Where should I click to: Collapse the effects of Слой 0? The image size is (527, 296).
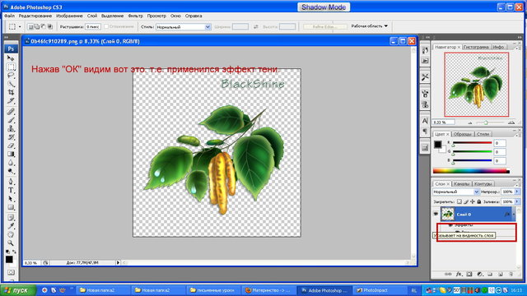514,214
